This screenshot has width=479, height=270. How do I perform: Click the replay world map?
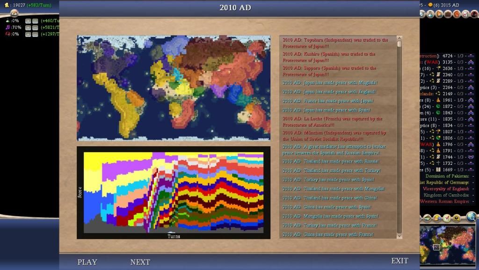point(174,88)
